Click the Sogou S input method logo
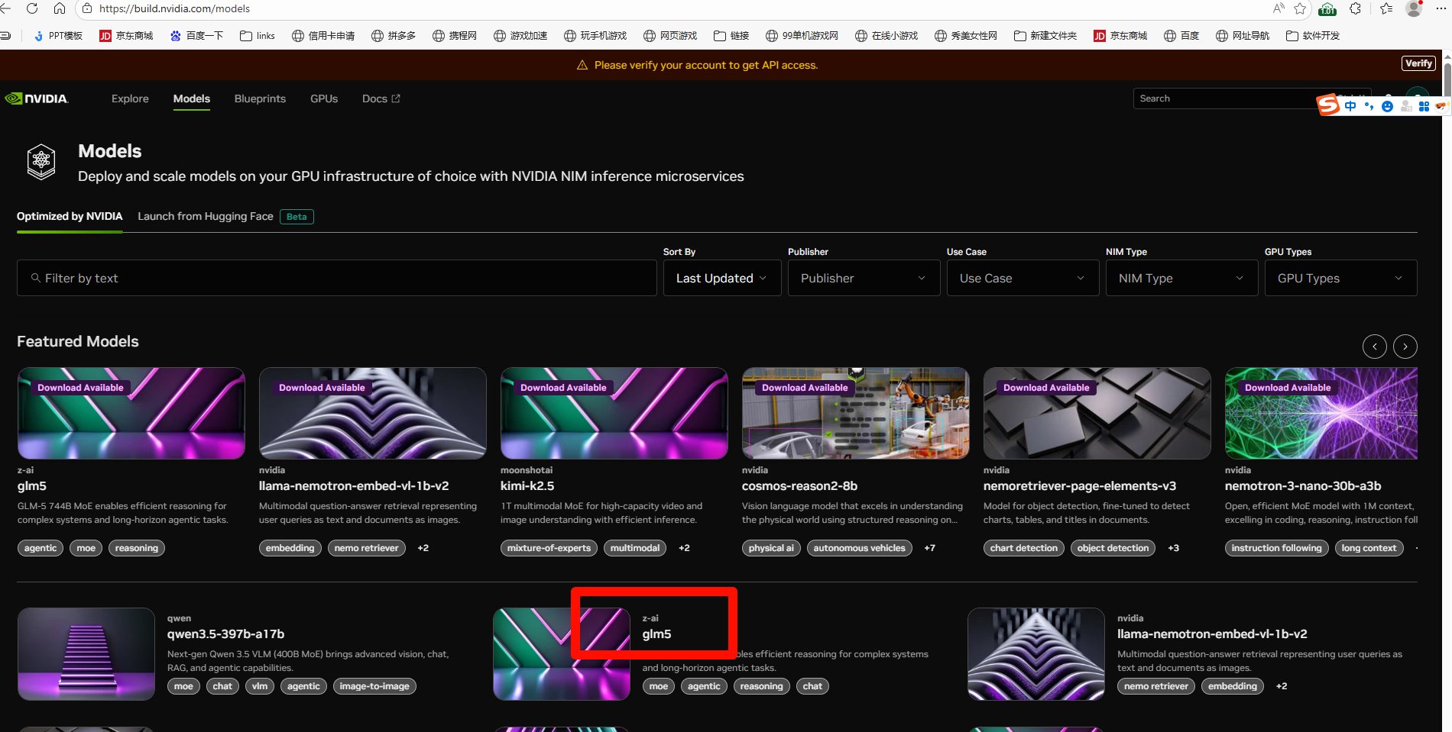The height and width of the screenshot is (732, 1452). [1329, 105]
